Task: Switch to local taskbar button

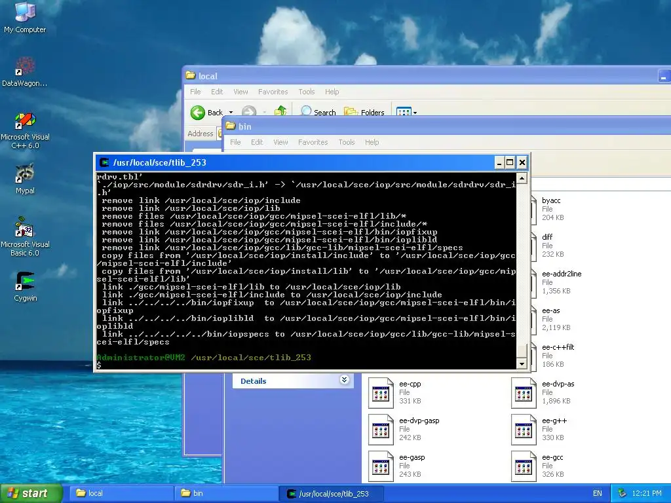Action: tap(122, 493)
